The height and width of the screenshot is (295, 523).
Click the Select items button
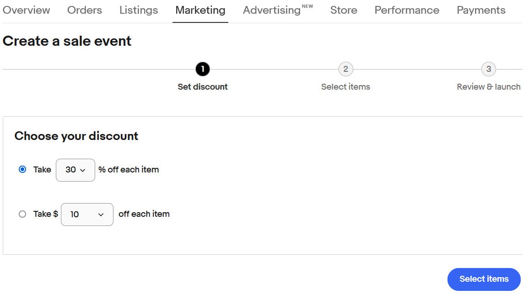484,279
